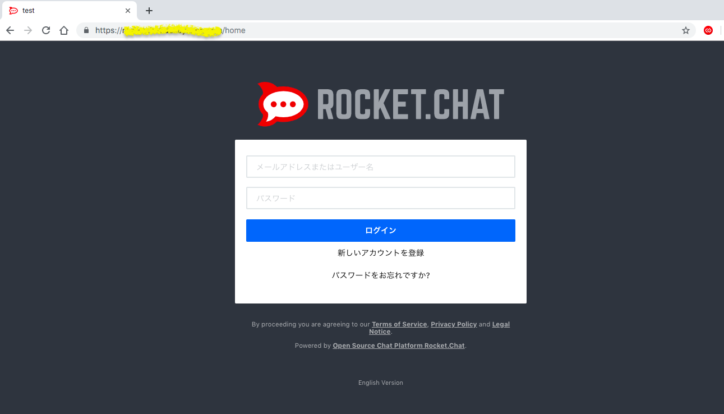Viewport: 724px width, 414px height.
Task: Click the browser back arrow
Action: (10, 30)
